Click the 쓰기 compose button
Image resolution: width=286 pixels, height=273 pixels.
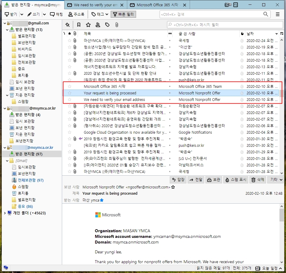pyautogui.click(x=33, y=14)
